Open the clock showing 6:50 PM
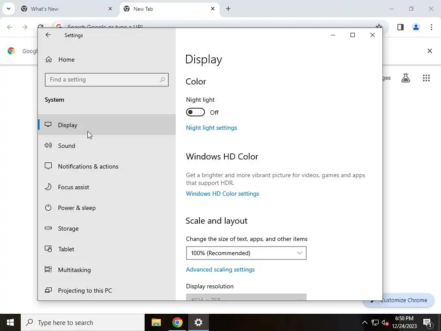Screen dimensions: 441x331 [404, 322]
